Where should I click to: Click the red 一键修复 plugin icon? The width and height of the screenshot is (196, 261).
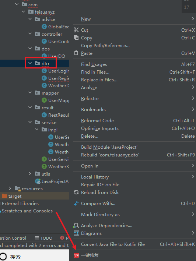click(76, 255)
